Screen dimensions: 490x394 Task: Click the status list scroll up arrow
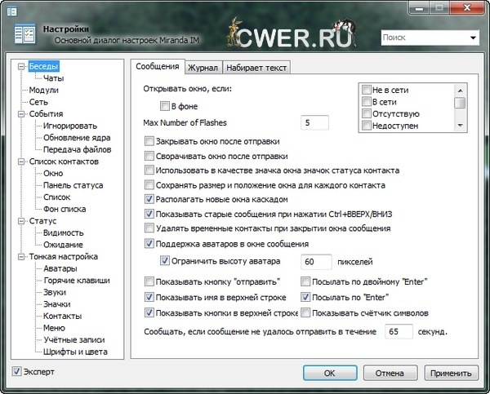[x=460, y=91]
